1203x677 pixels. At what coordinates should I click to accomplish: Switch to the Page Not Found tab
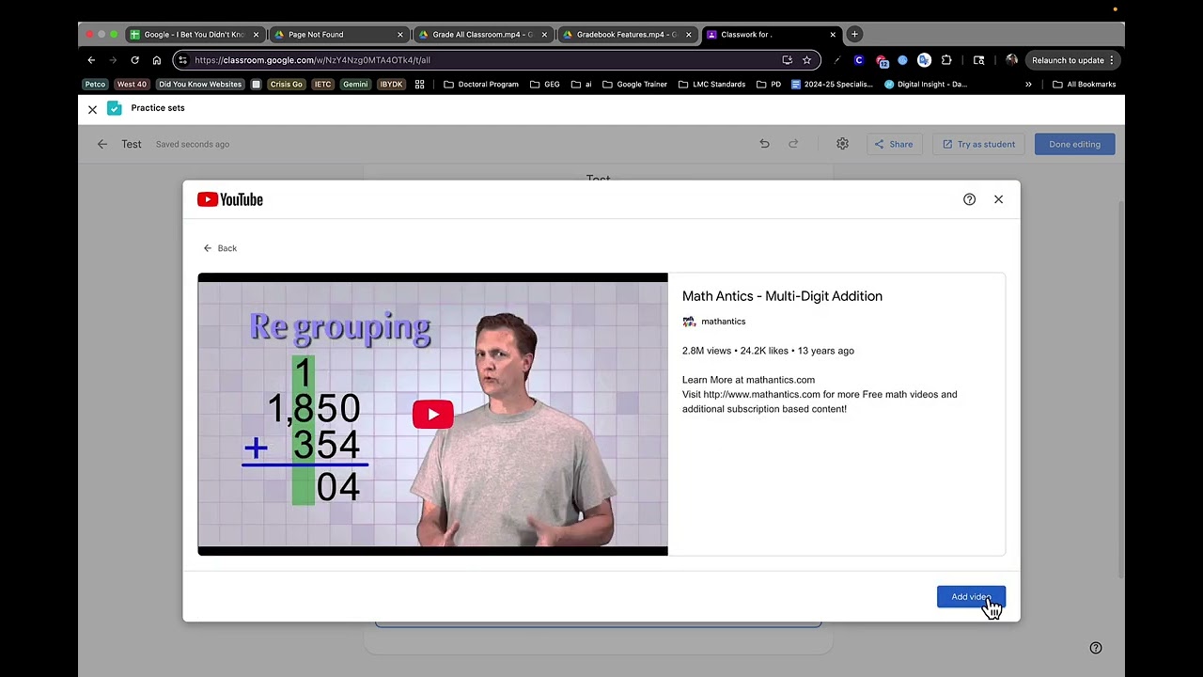tap(336, 35)
